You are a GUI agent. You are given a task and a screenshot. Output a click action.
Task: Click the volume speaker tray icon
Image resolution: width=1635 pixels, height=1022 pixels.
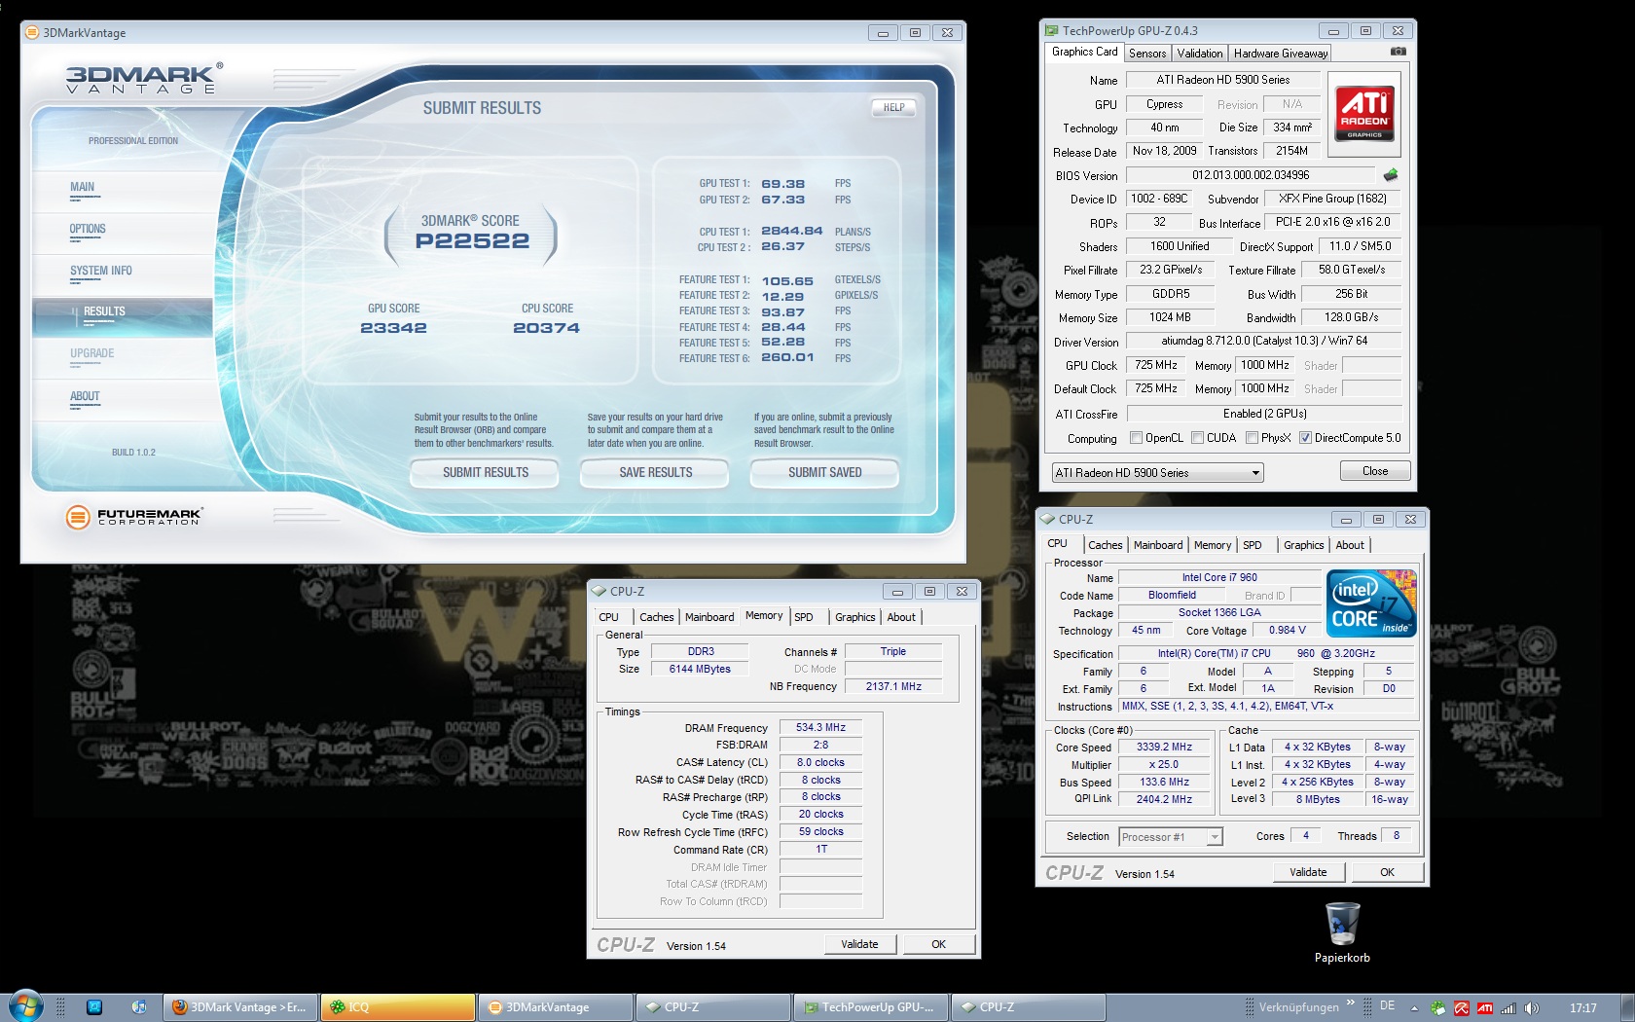click(x=1532, y=1007)
